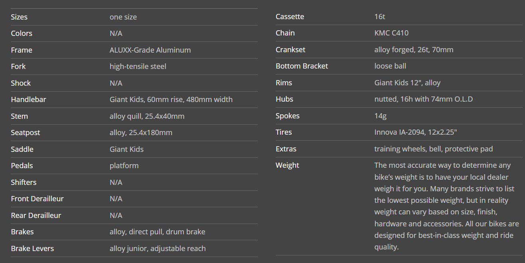
Task: Select the Fork label text
Action: (x=18, y=67)
